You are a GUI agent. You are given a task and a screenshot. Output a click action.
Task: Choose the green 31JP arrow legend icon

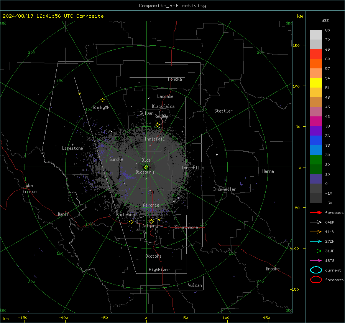point(316,251)
